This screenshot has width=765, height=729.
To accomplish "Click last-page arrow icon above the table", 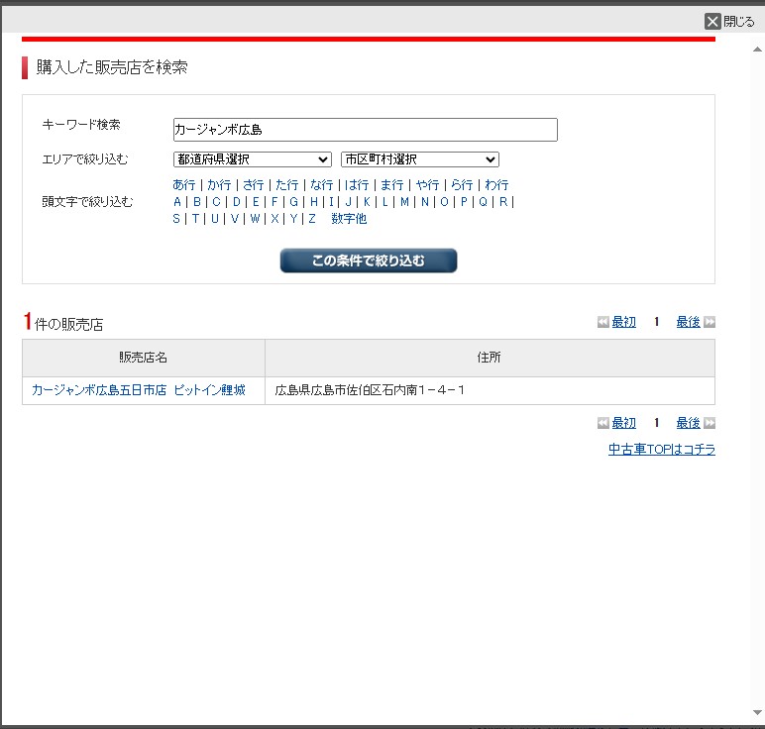I will (x=710, y=322).
